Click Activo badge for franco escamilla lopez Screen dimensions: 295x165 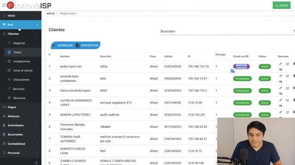265,91
